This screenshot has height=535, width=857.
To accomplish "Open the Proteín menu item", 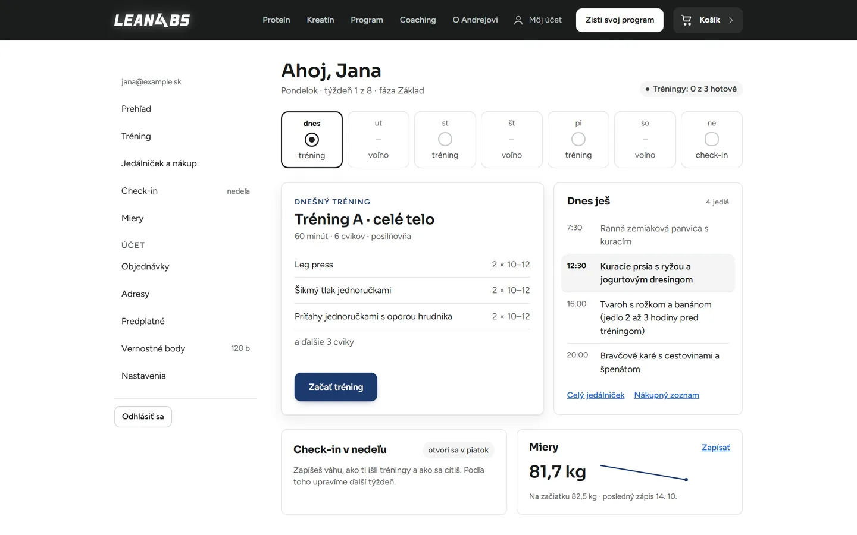I will [276, 20].
